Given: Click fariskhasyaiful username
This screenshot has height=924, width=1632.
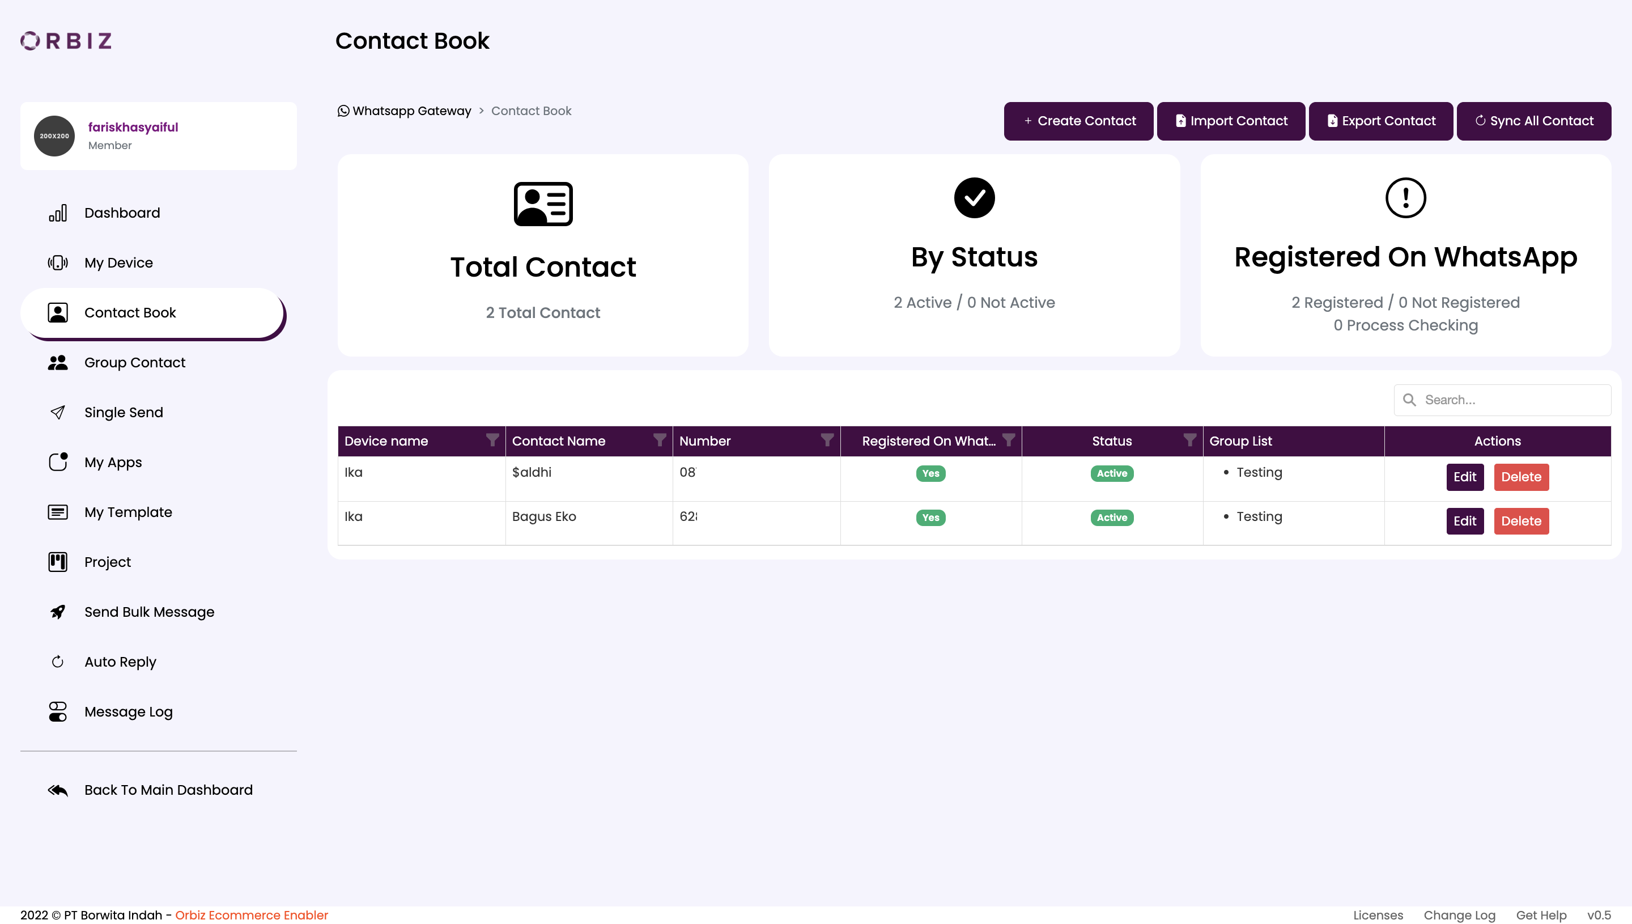Looking at the screenshot, I should click(133, 127).
